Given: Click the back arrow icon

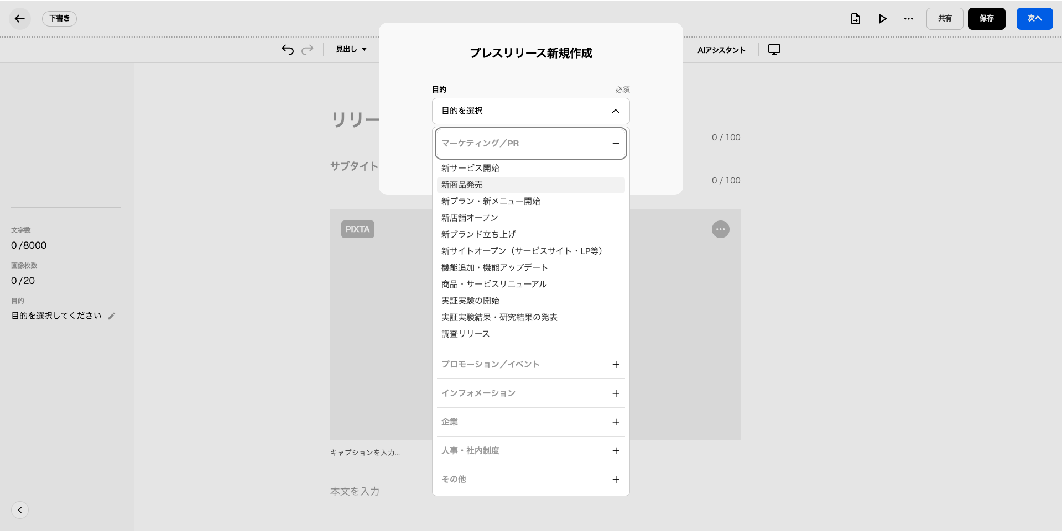Looking at the screenshot, I should pyautogui.click(x=20, y=19).
